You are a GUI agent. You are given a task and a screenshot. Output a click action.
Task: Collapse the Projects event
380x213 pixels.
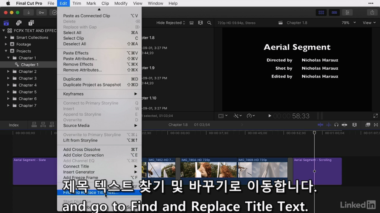6,51
